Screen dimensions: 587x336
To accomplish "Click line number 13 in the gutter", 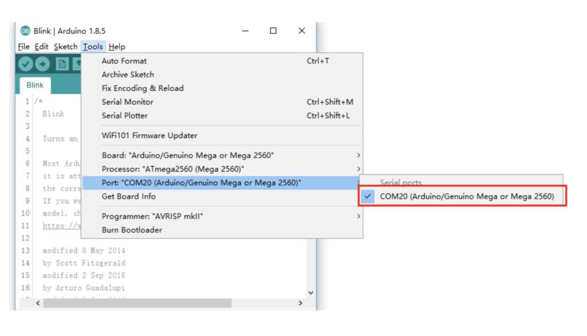I will click(25, 250).
